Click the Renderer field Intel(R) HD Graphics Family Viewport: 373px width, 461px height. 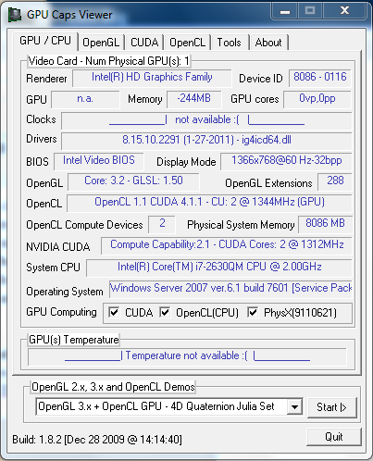tap(152, 78)
